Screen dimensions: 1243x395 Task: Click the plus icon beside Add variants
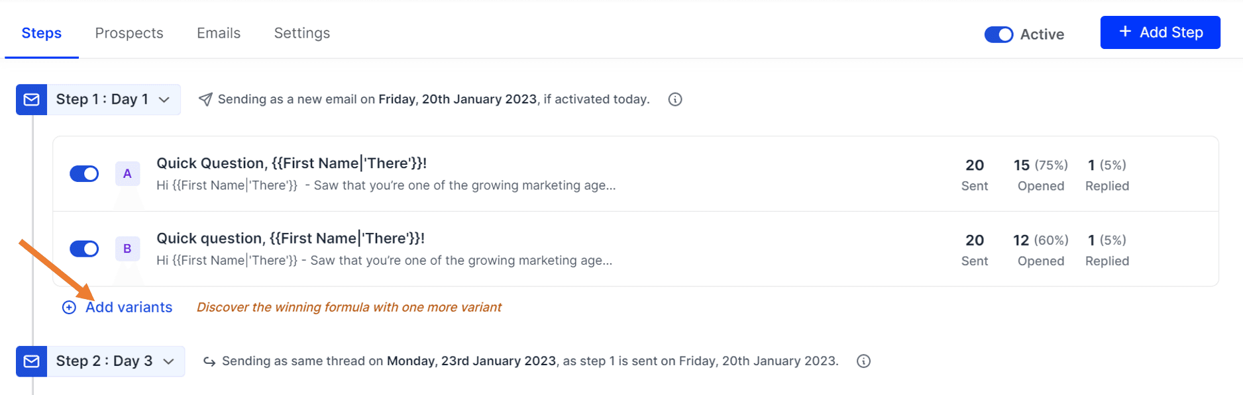[69, 307]
